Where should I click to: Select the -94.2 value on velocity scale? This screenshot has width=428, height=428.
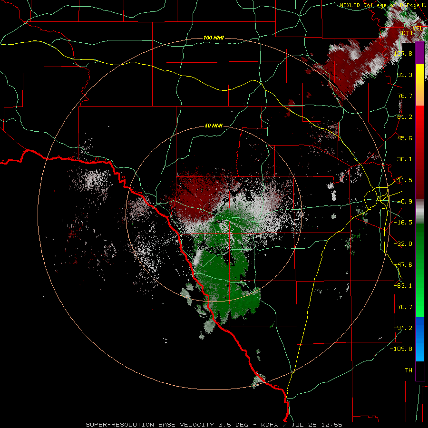403,328
